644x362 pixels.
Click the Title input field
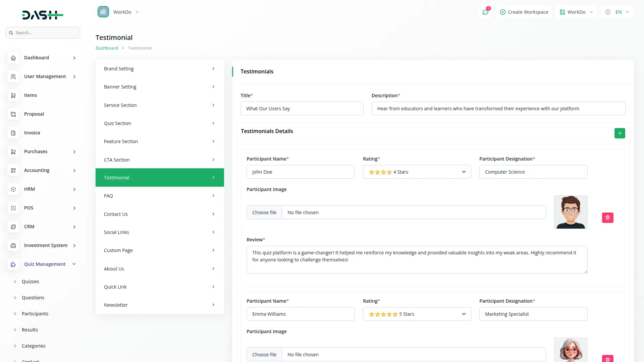(302, 109)
